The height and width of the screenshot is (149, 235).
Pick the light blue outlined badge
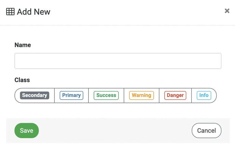(204, 95)
